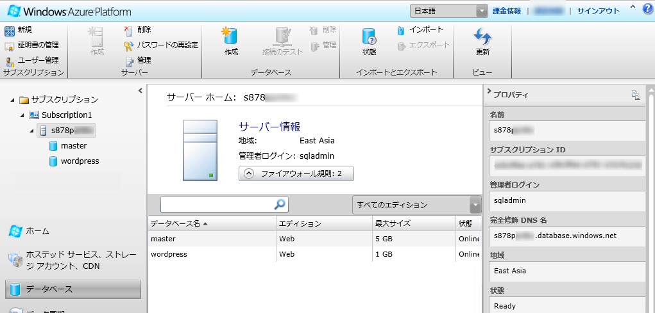Sort by 最大サイズ column header
Viewport: 655px width, 313px height.
[x=414, y=223]
